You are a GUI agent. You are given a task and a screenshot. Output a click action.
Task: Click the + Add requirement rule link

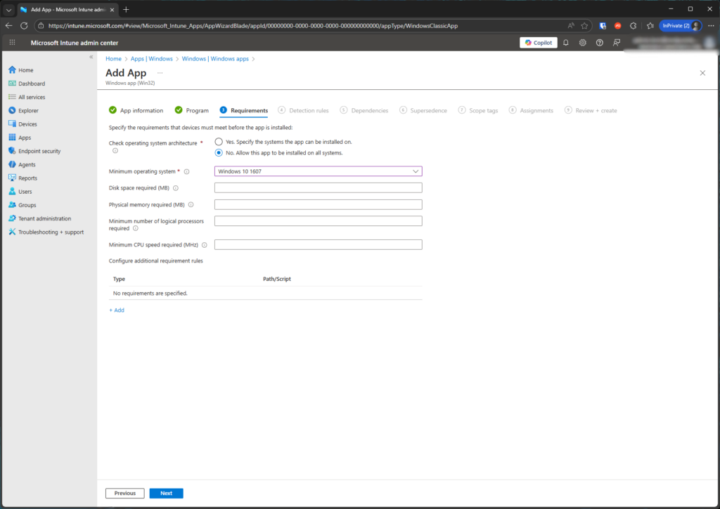pyautogui.click(x=117, y=310)
